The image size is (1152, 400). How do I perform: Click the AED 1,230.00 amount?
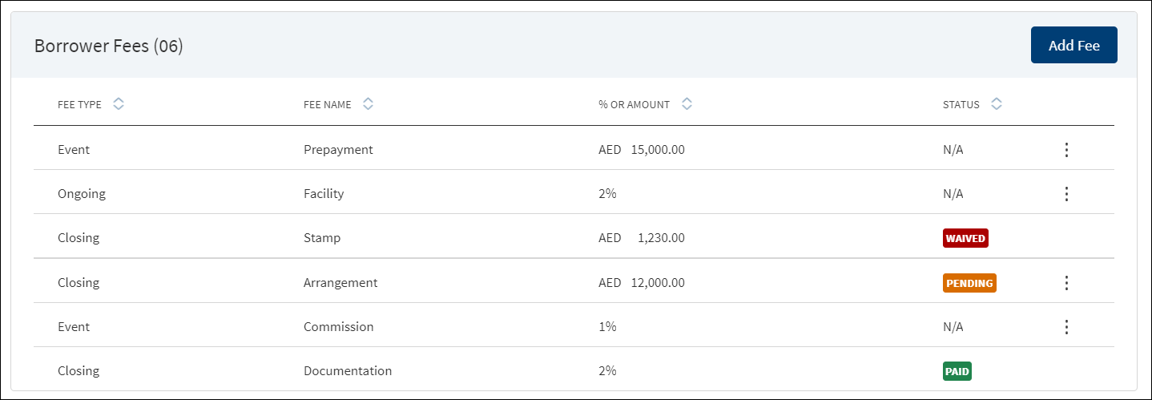click(642, 238)
